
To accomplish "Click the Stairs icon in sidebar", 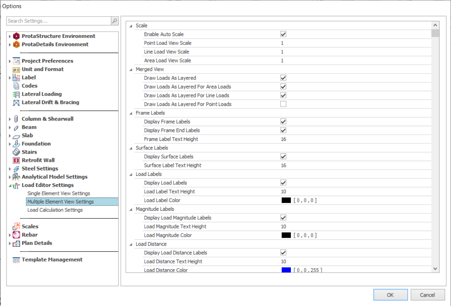I will [16, 152].
